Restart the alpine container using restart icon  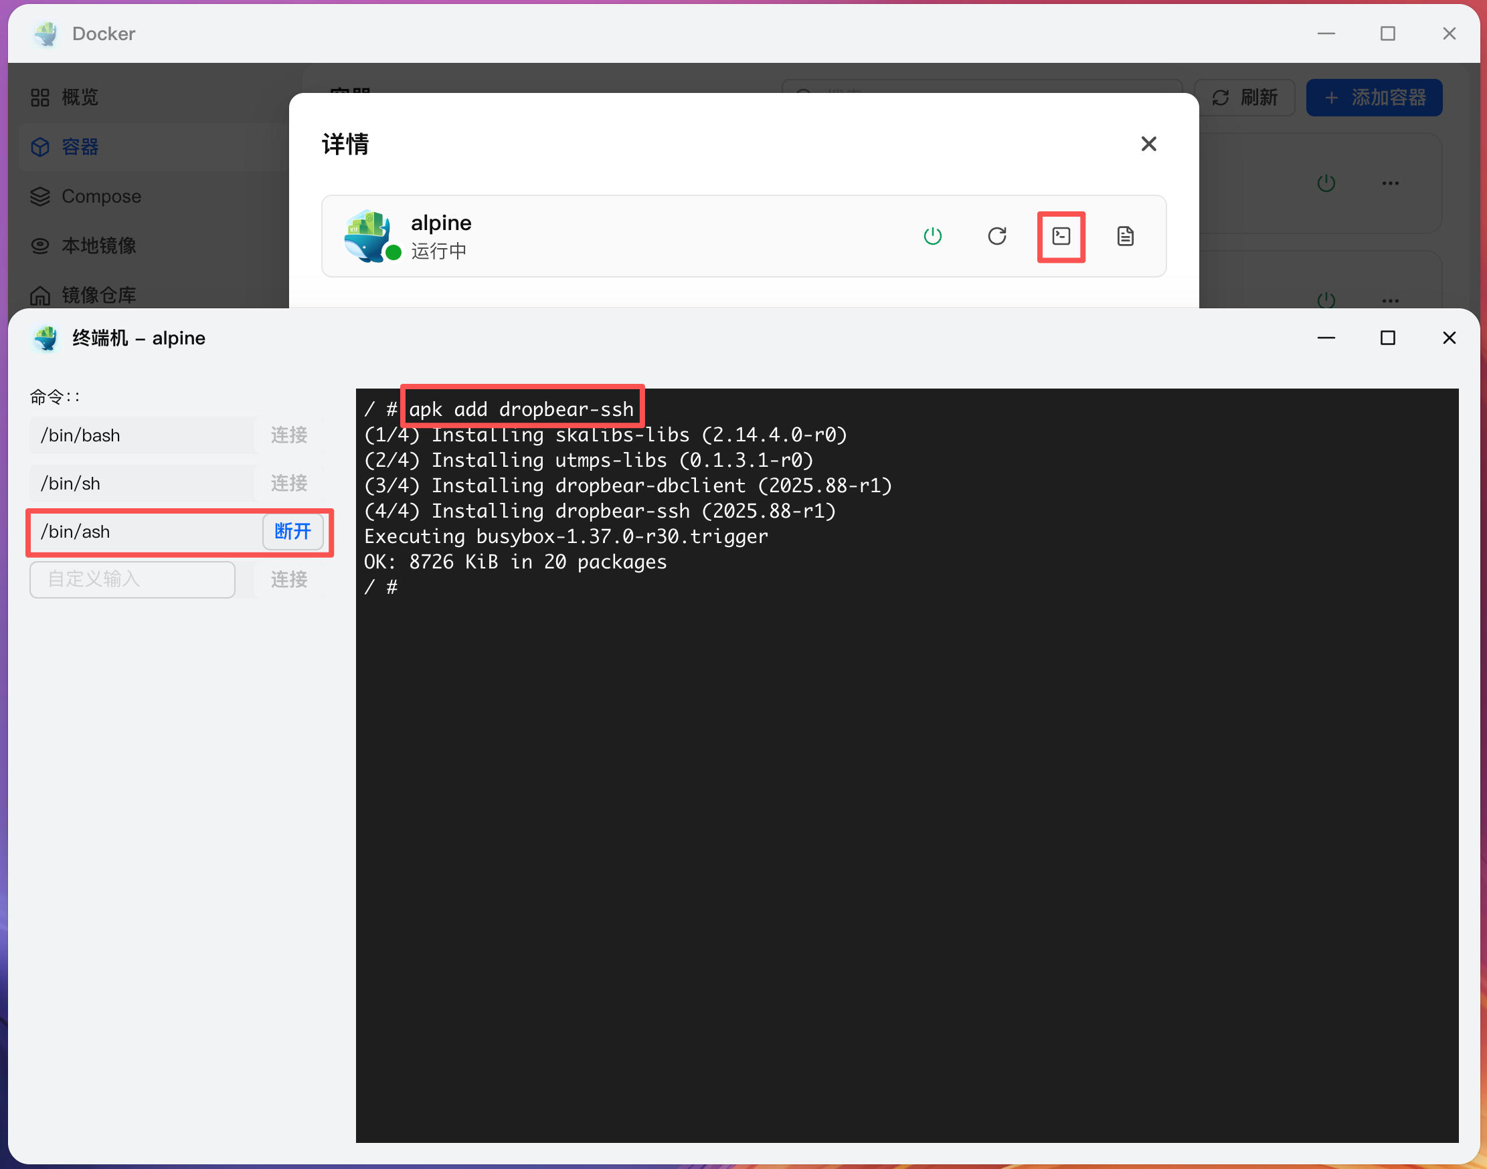tap(997, 236)
